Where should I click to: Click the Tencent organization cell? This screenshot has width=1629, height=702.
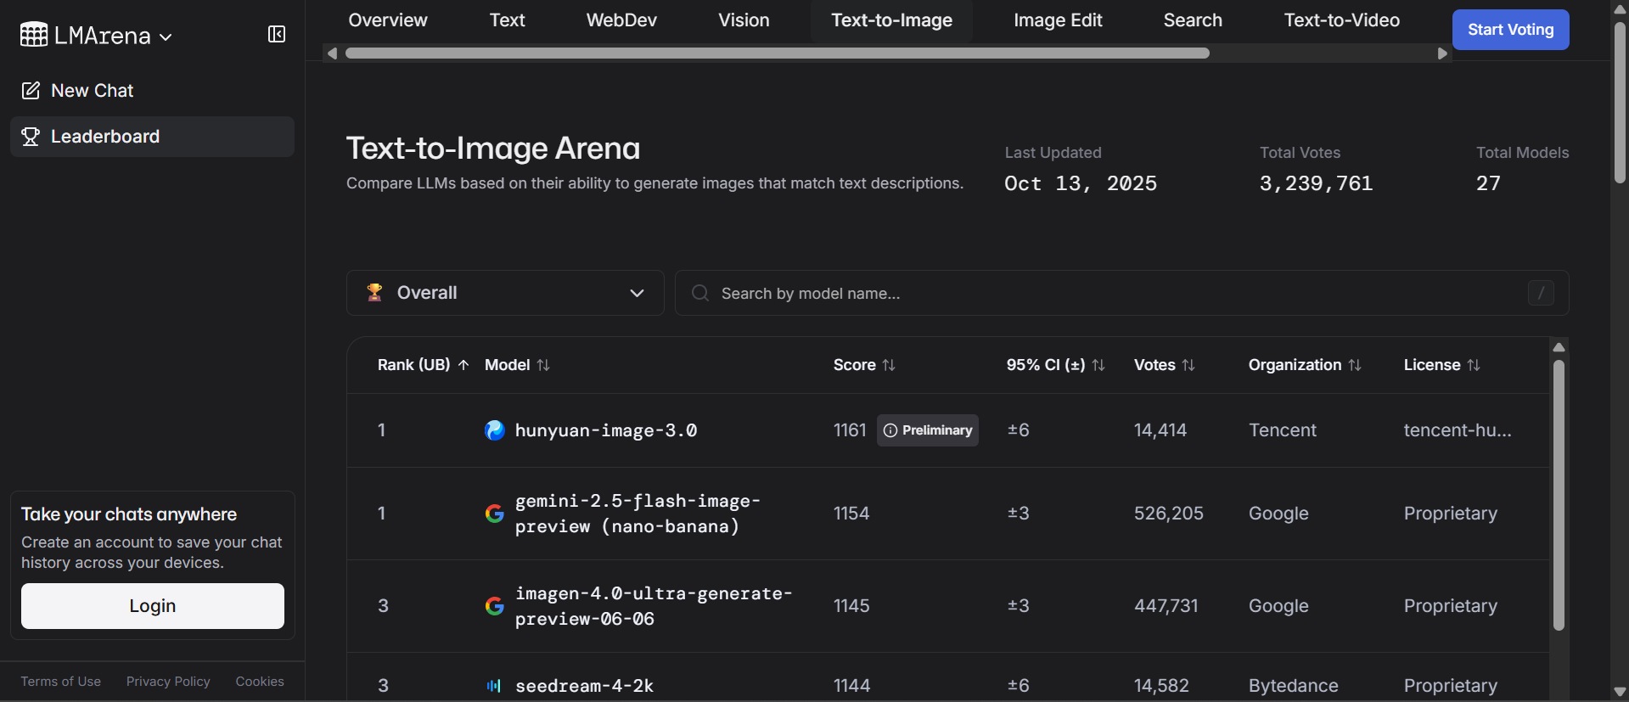click(1283, 430)
